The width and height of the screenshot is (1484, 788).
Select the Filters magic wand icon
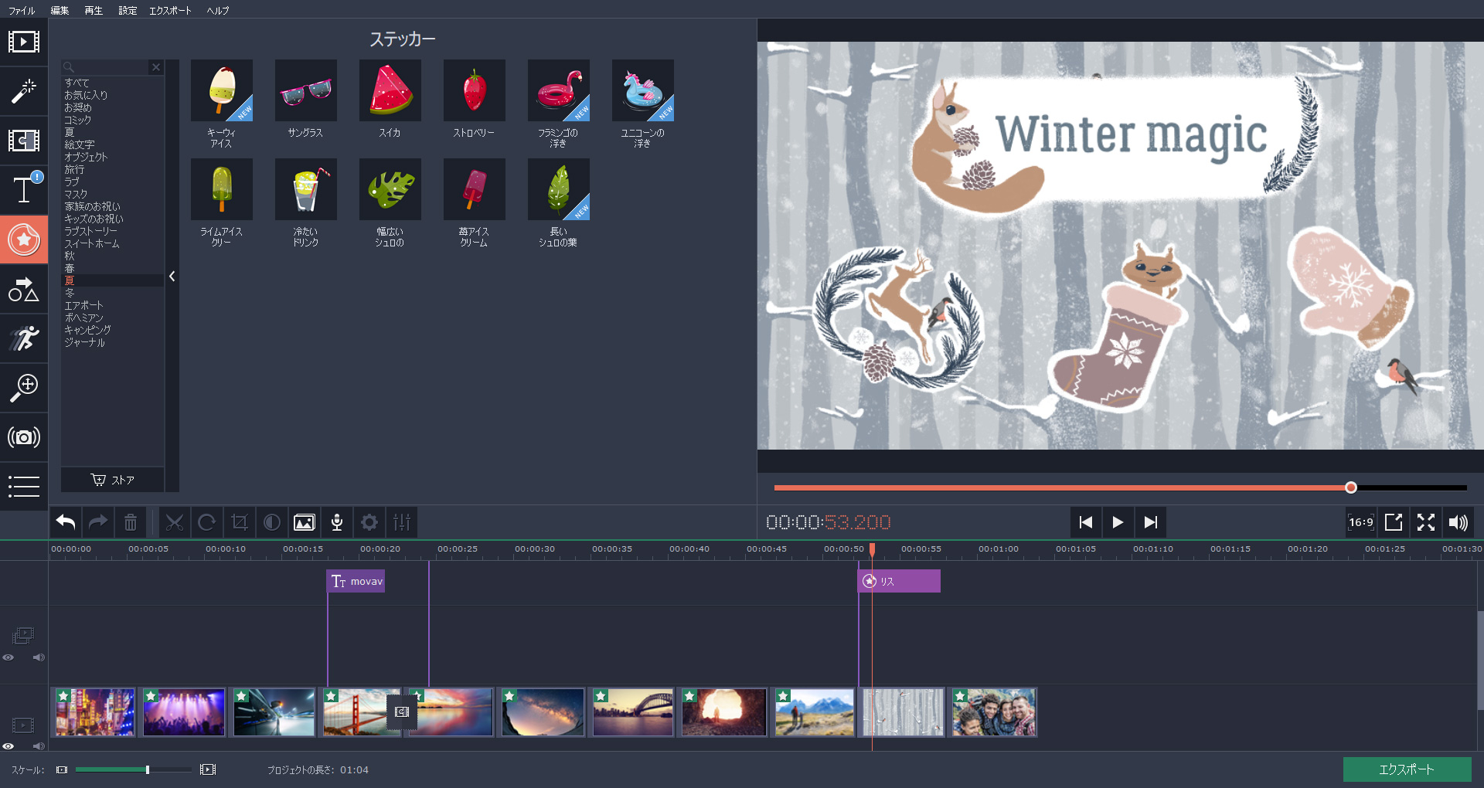pyautogui.click(x=24, y=91)
